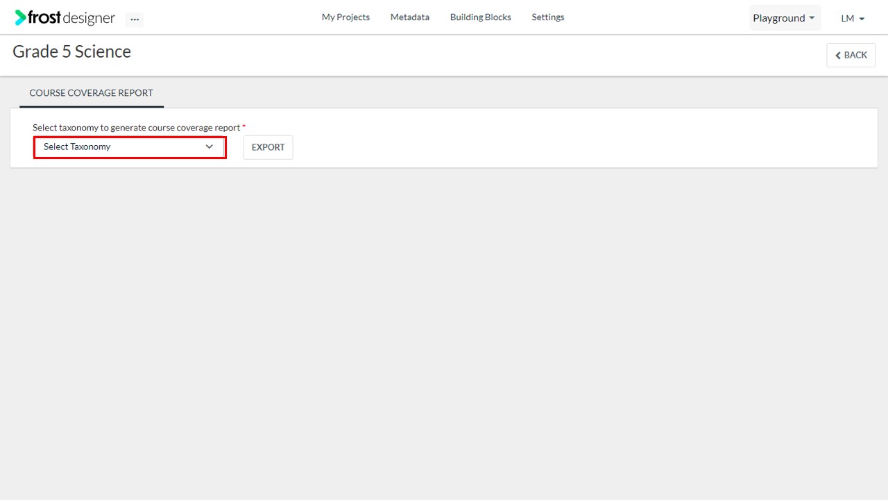Select the Course Coverage Report tab
The image size is (888, 500).
tap(91, 93)
